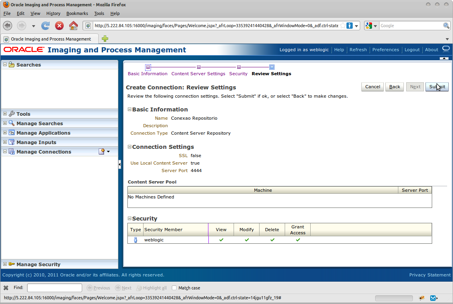Image resolution: width=453 pixels, height=304 pixels.
Task: Go to the browser home page icon
Action: point(74,26)
